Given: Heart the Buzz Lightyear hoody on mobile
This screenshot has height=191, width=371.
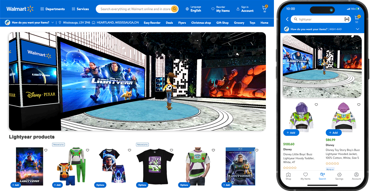Looking at the screenshot, I should [x=316, y=105].
